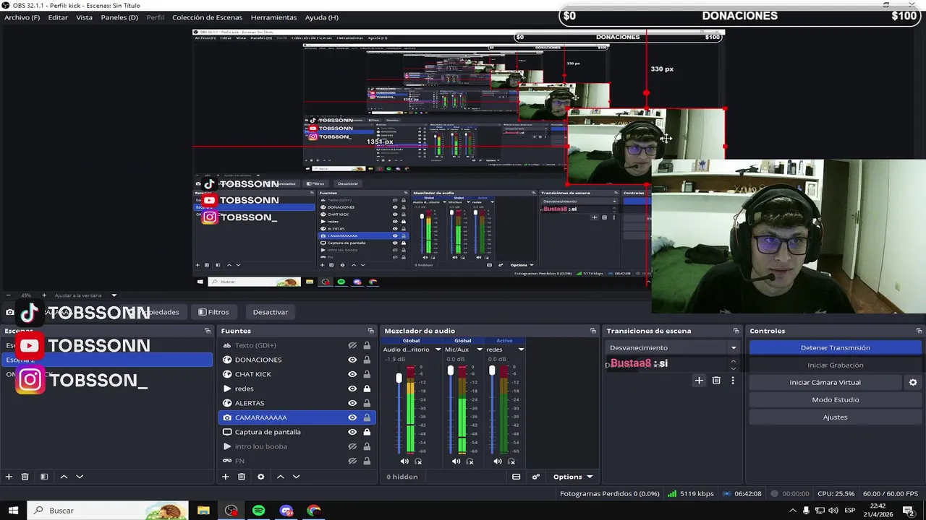Viewport: 926px width, 520px height.
Task: Adjust Audio del escritorio volume fader
Action: click(x=399, y=378)
